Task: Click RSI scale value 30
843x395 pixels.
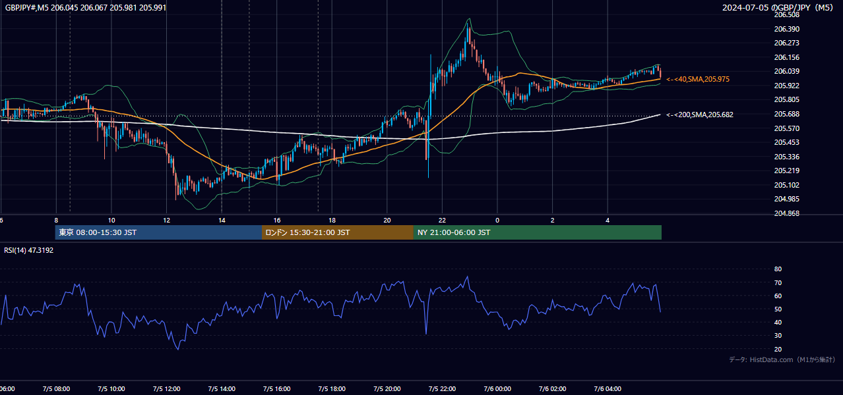Action: coord(778,335)
